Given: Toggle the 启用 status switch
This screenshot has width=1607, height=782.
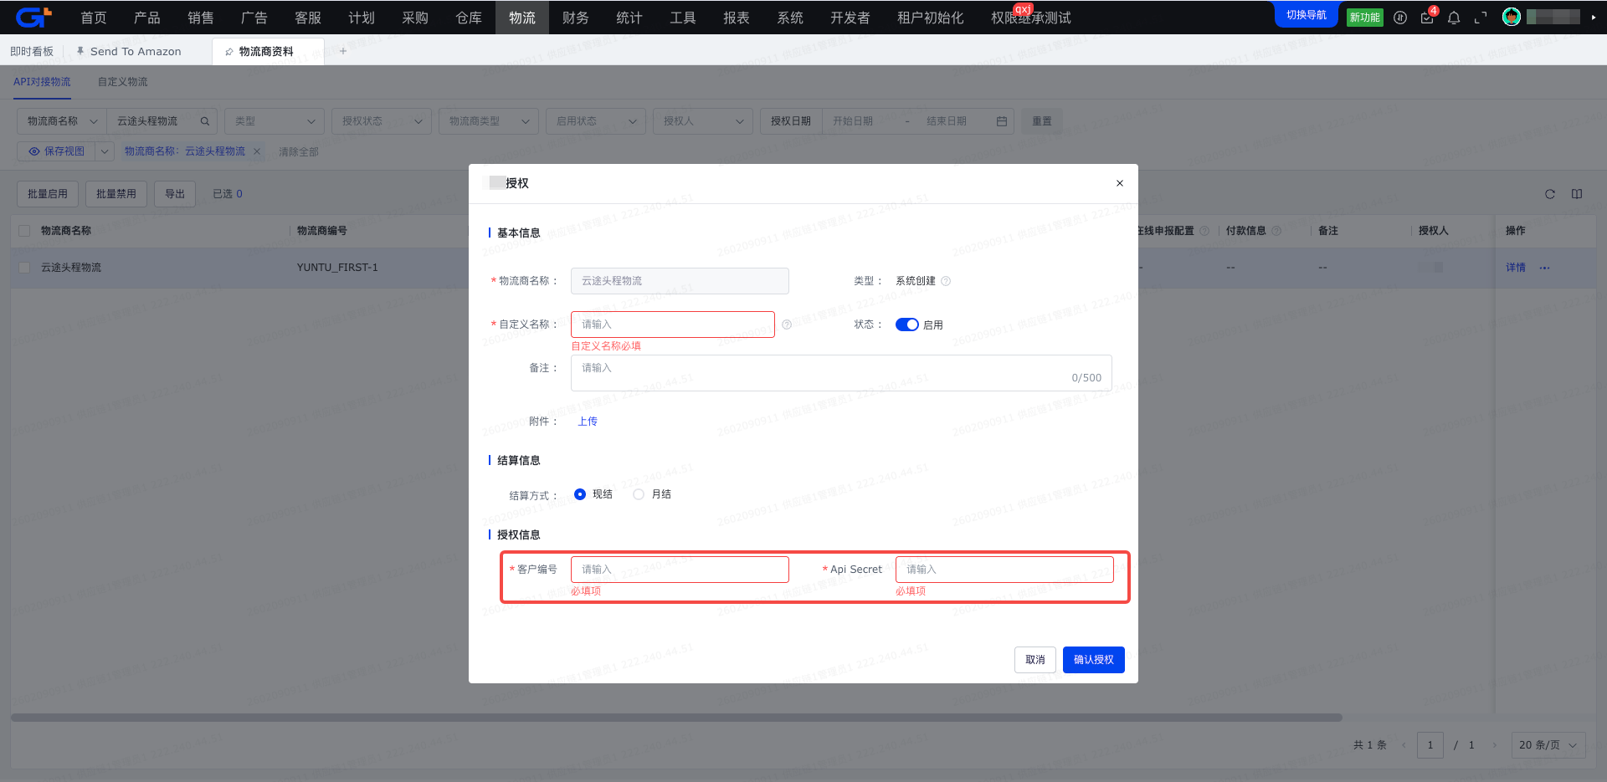Looking at the screenshot, I should tap(907, 325).
